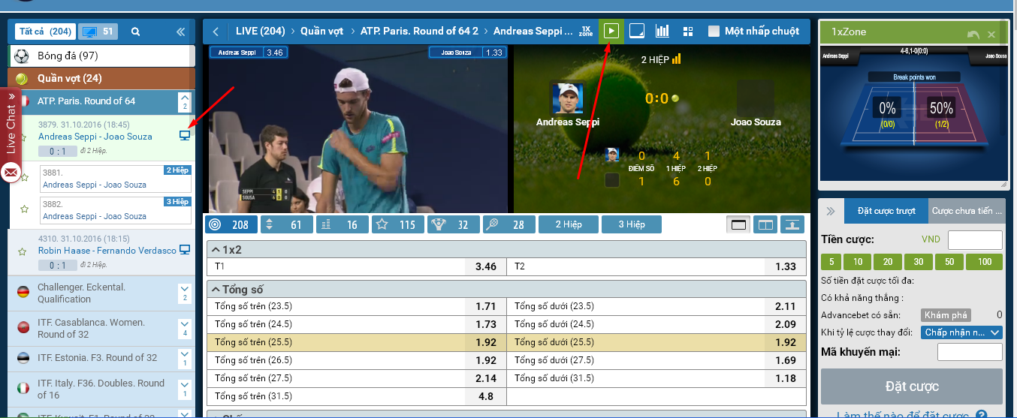Open the Robin Haase - Fernando Verdasco match

[107, 251]
